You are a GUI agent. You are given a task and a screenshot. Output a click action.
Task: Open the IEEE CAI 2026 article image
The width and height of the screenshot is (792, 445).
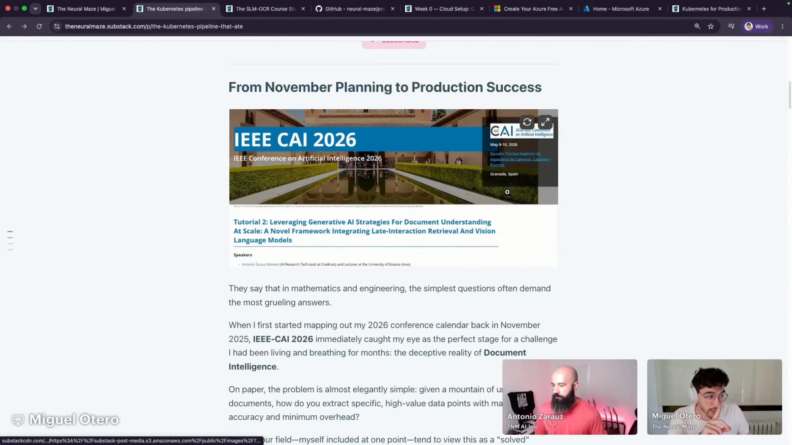click(393, 188)
